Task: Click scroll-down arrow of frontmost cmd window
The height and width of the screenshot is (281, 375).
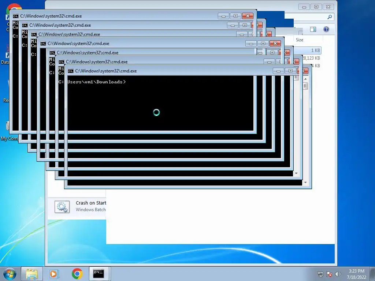Action: coord(305,183)
